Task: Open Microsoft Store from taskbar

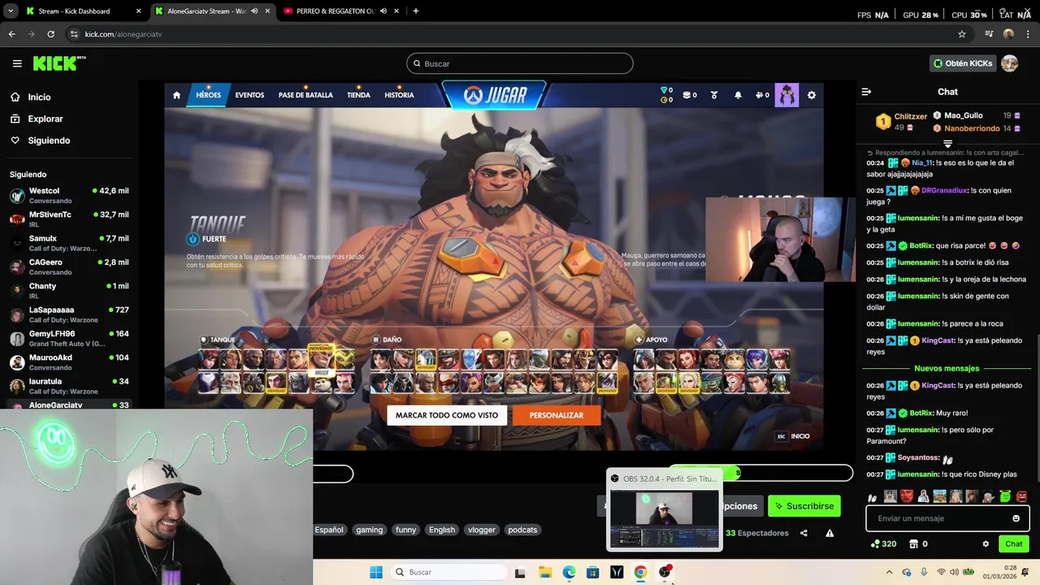Action: pos(593,572)
